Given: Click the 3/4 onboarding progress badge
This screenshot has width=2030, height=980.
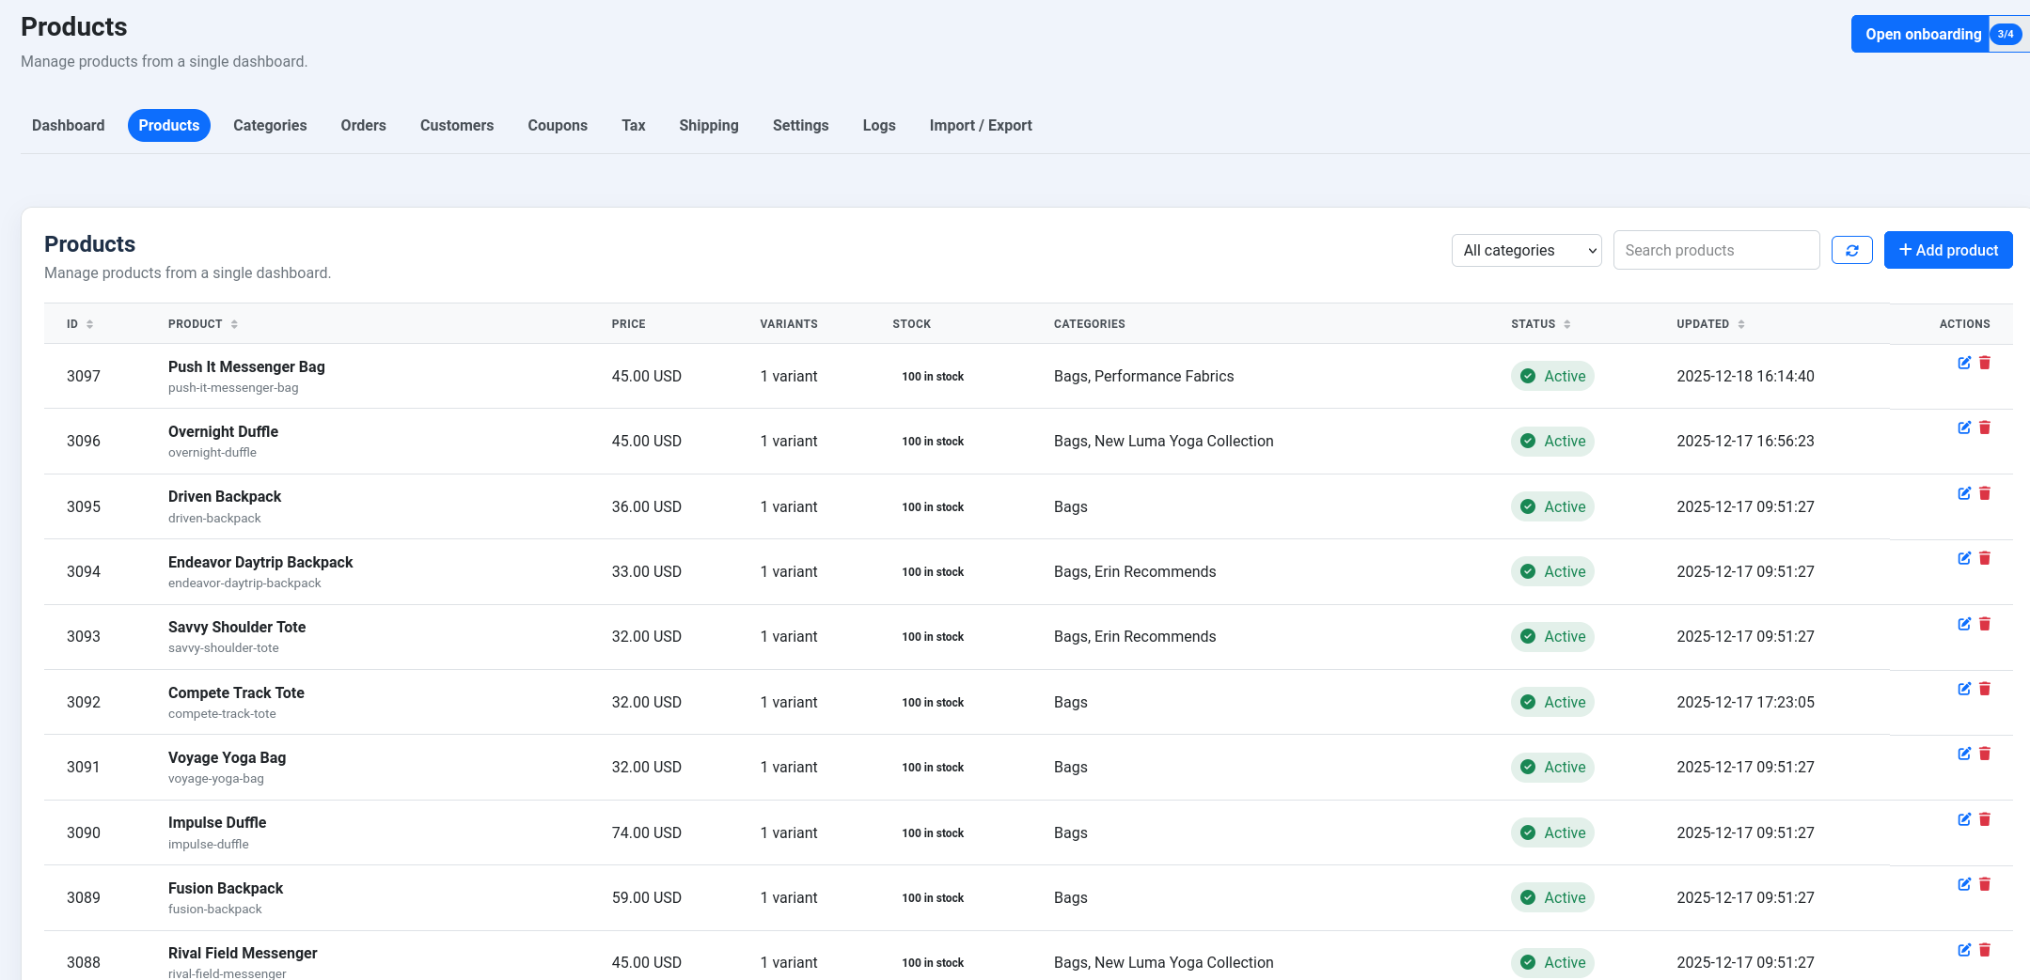Looking at the screenshot, I should click(2006, 34).
